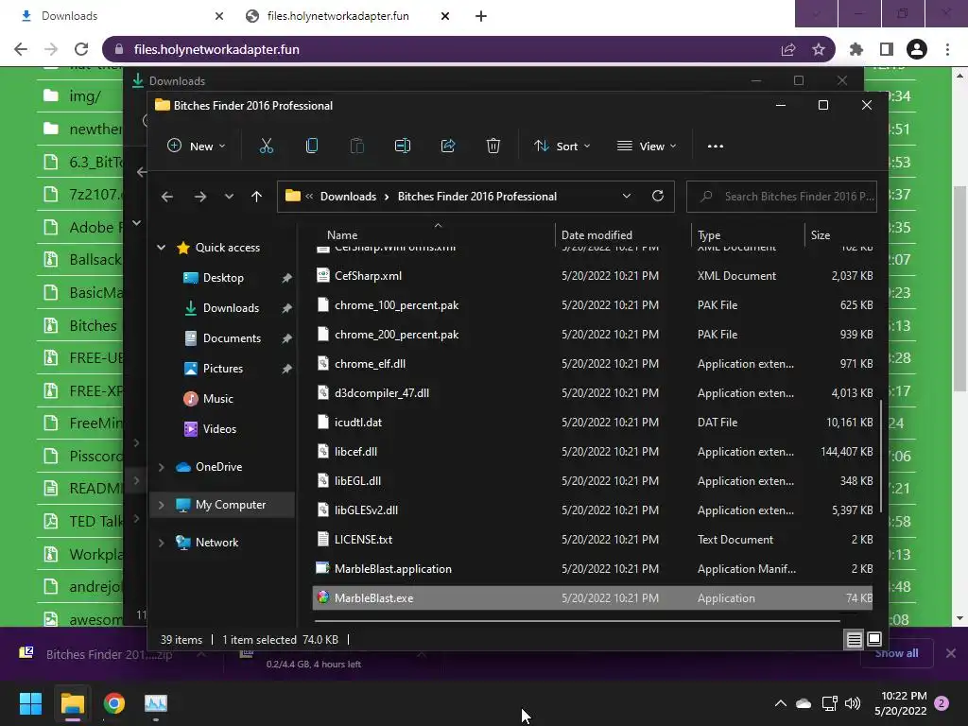Open the Chrome extensions puzzle icon

click(x=856, y=49)
